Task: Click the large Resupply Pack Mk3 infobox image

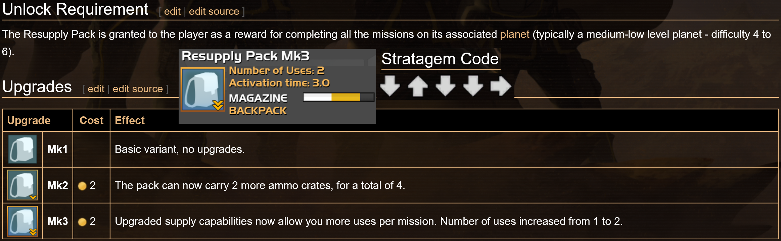Action: coord(203,89)
